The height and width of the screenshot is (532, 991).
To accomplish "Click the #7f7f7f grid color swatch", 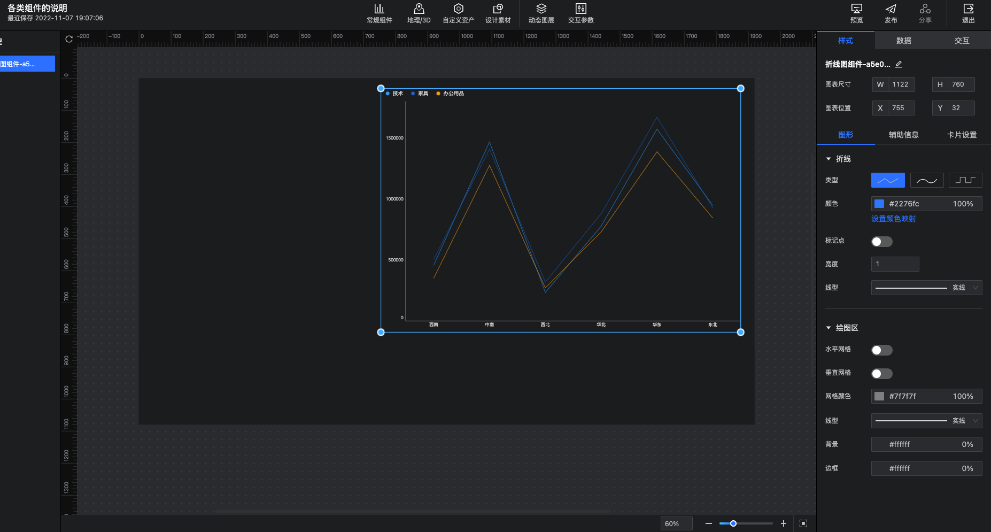I will pos(879,396).
